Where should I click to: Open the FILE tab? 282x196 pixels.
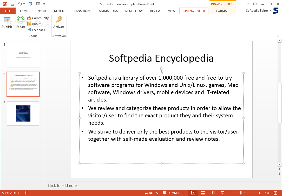click(x=8, y=11)
